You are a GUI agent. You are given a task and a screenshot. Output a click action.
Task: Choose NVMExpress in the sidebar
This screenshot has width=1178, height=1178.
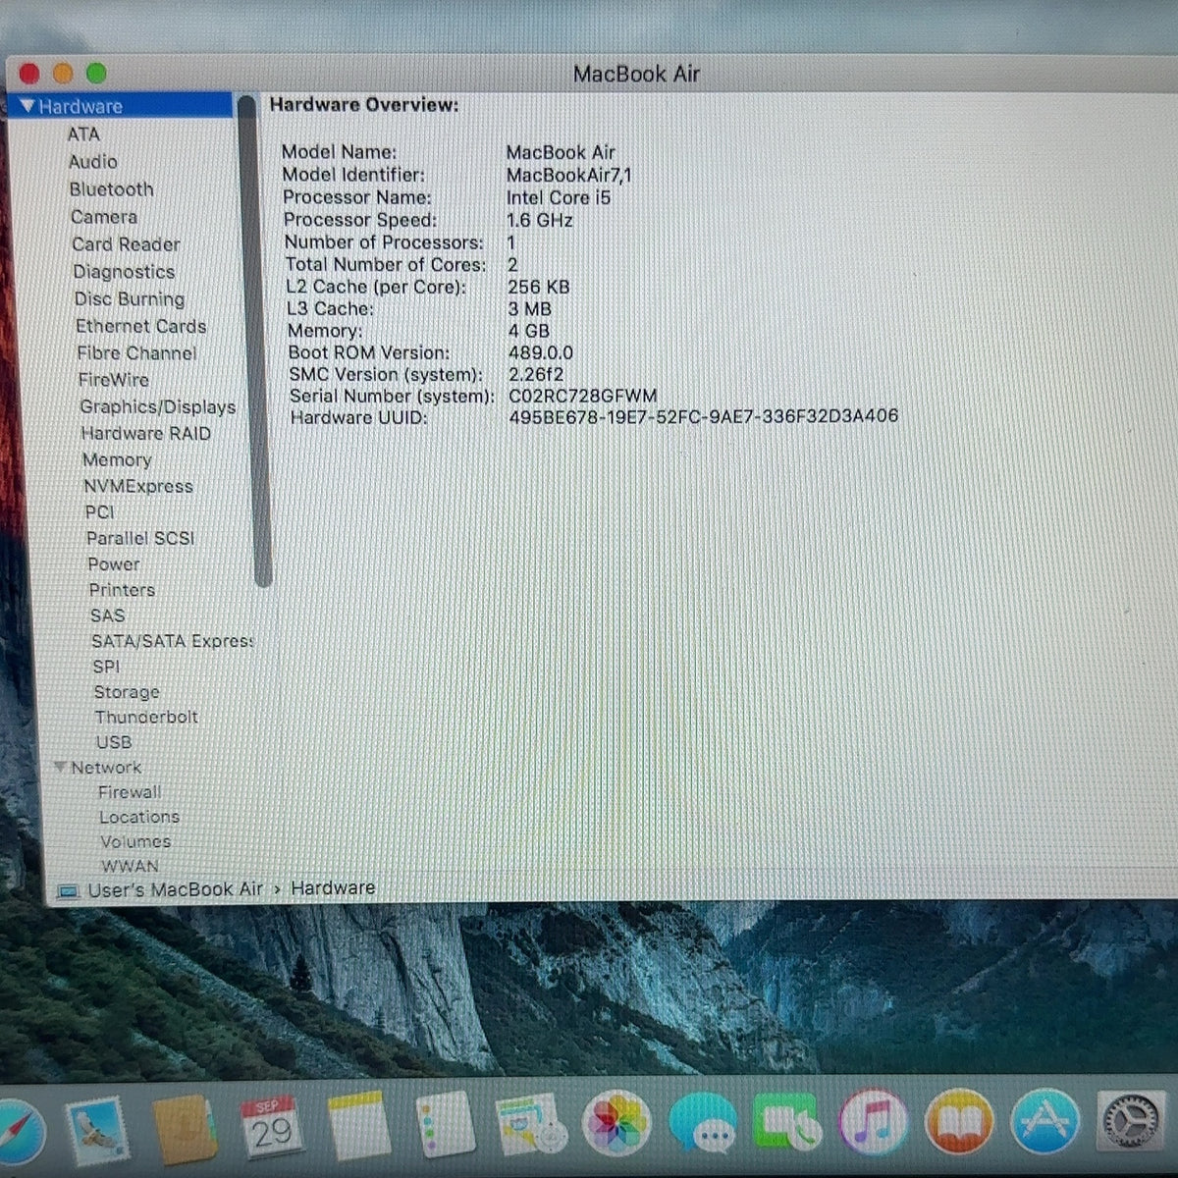click(x=138, y=486)
